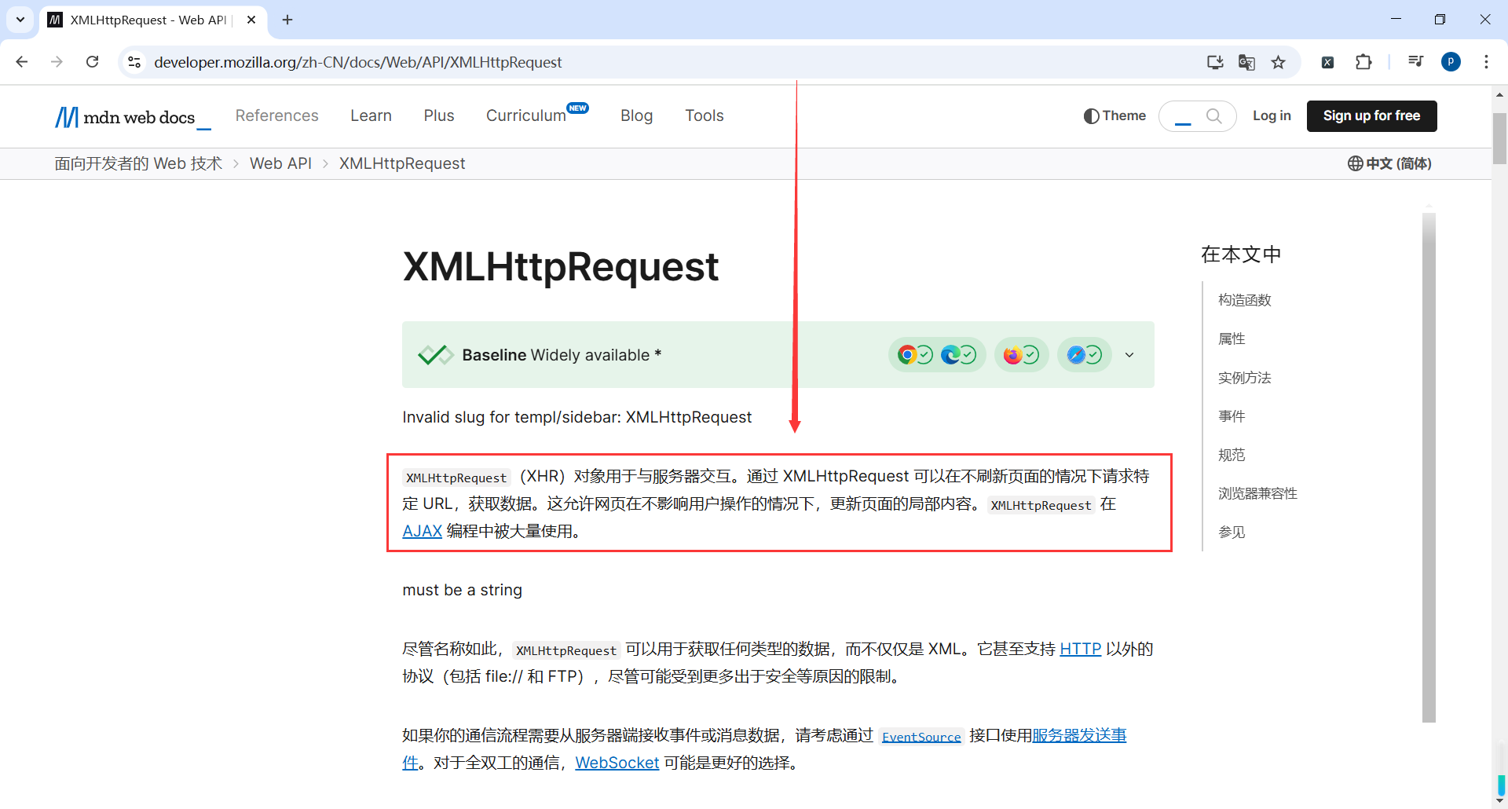The width and height of the screenshot is (1508, 809).
Task: Jump to 规范 section
Action: click(1232, 455)
